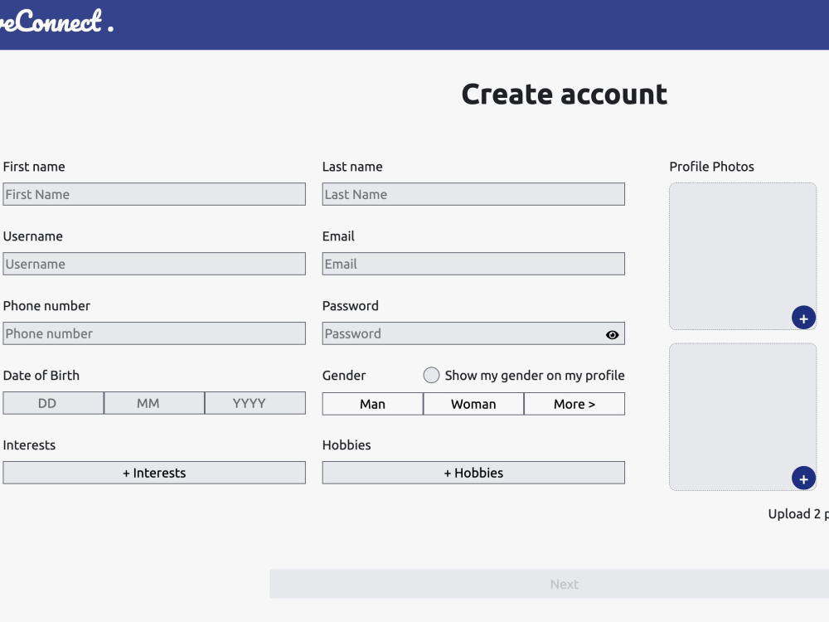The image size is (829, 622).
Task: Focus the Email input field
Action: coord(473,264)
